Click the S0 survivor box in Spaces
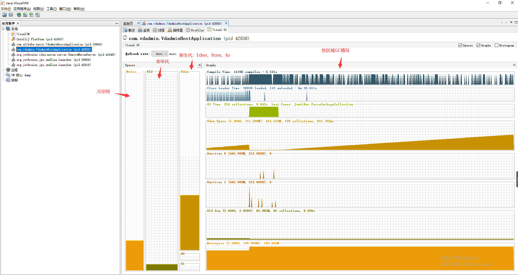The height and width of the screenshot is (275, 518). click(190, 257)
